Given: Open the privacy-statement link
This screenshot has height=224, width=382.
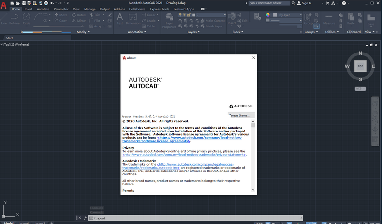Looking at the screenshot, I should [184, 155].
